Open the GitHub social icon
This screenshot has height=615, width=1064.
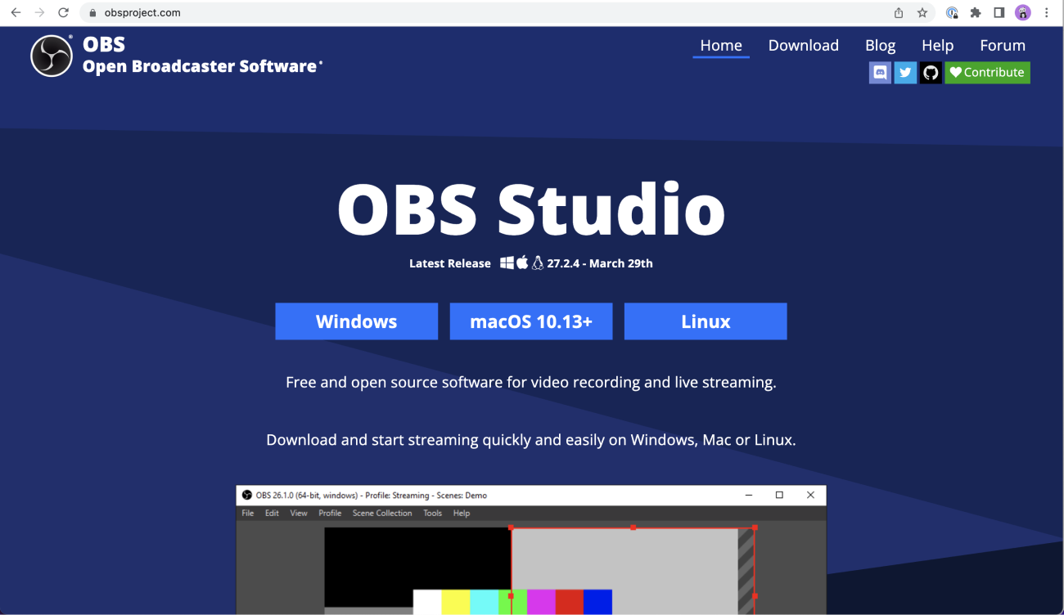pyautogui.click(x=931, y=73)
